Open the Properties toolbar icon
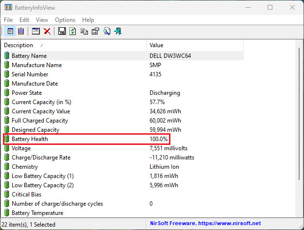The image size is (304, 230). click(x=95, y=31)
